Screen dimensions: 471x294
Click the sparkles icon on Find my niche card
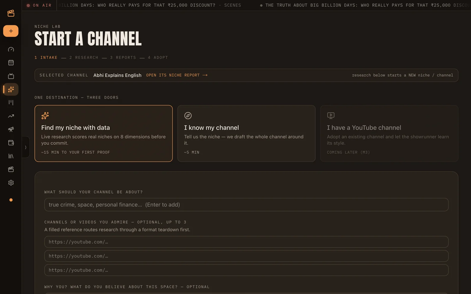pyautogui.click(x=45, y=116)
